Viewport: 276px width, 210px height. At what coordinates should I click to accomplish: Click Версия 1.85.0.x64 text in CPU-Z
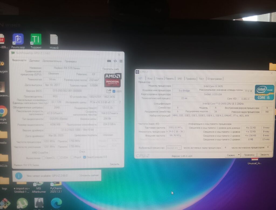point(182,156)
